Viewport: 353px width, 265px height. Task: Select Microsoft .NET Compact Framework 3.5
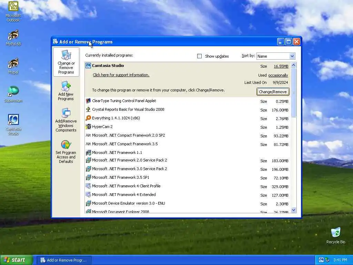pos(188,144)
